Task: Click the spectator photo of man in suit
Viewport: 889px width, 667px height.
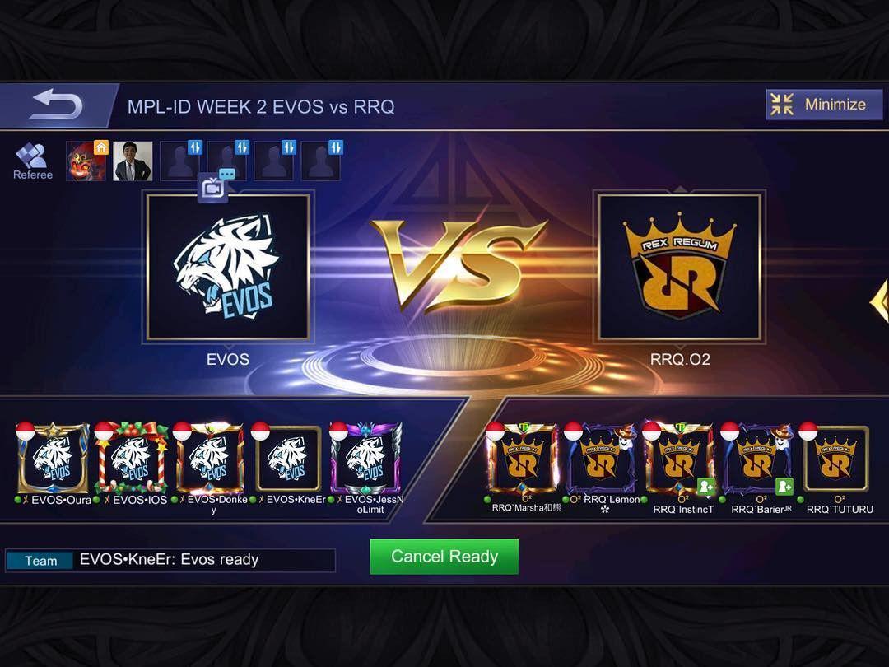Action: pos(133,161)
